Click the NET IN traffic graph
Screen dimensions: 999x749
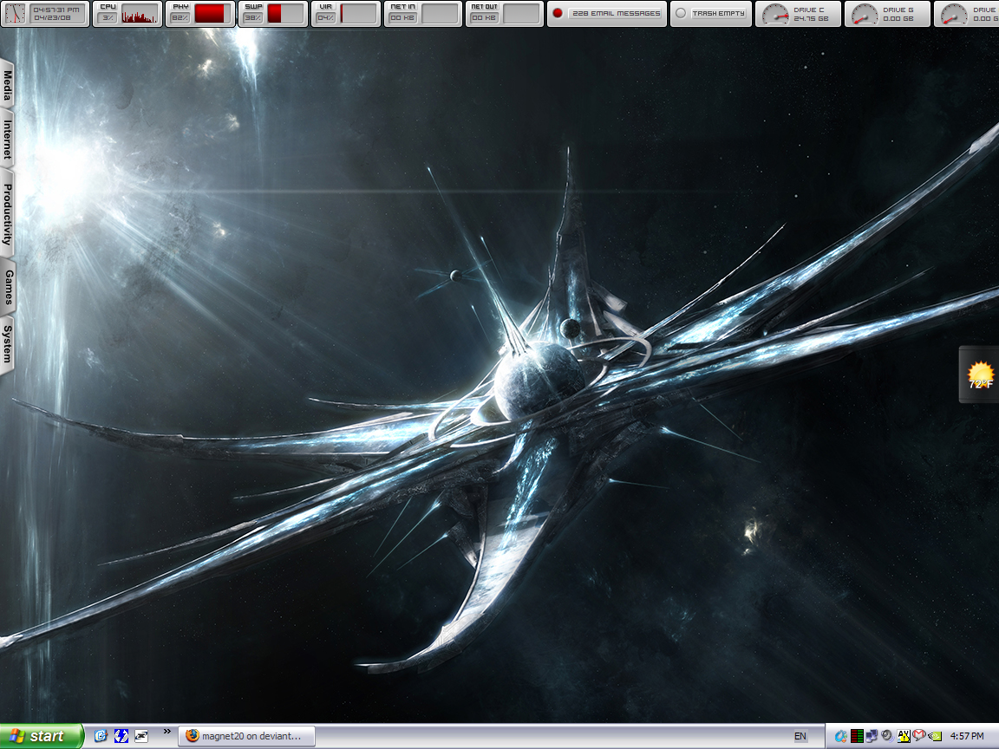(440, 14)
